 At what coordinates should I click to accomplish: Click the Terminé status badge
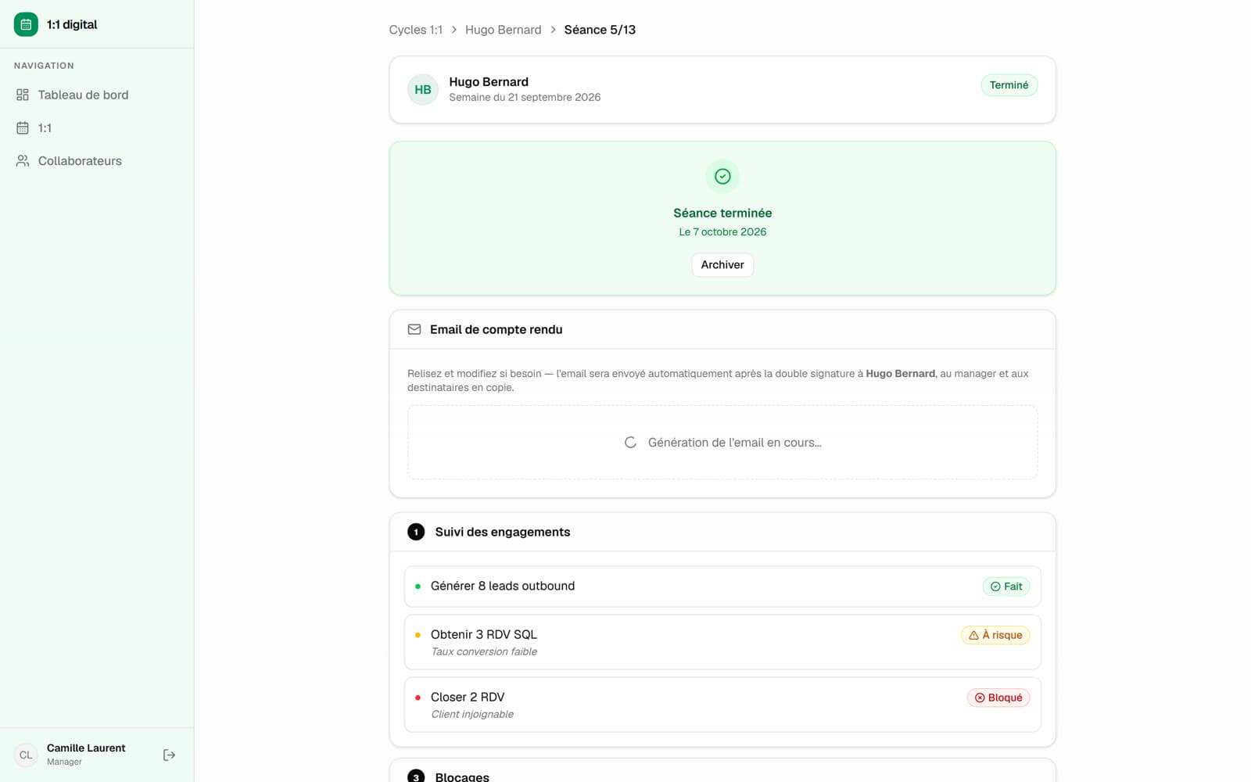1009,85
